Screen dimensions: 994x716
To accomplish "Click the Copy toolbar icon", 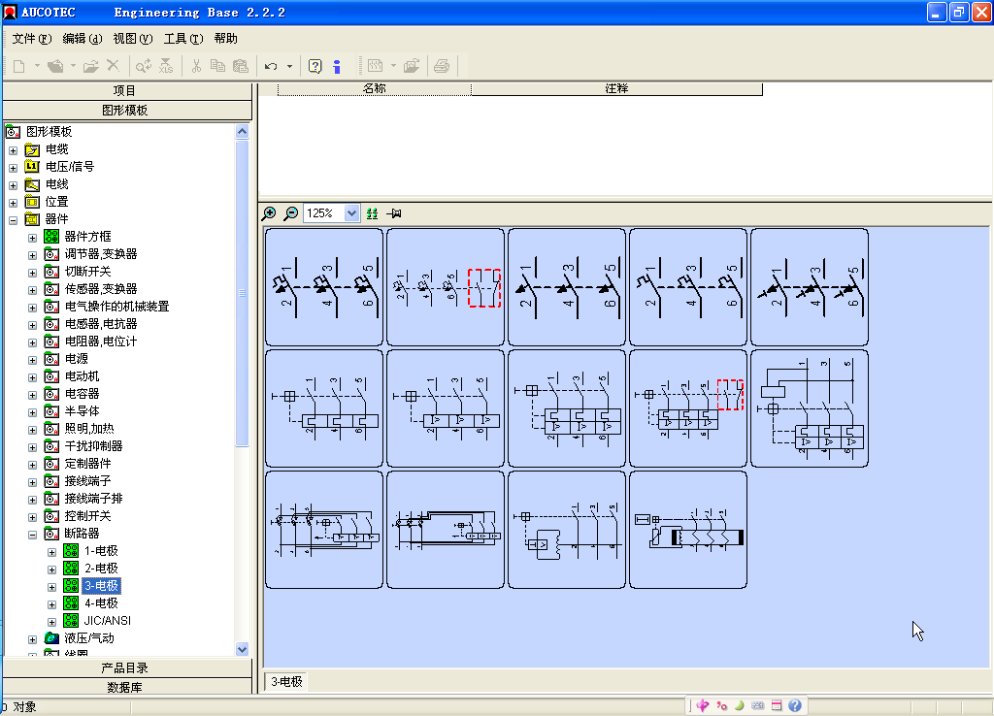I will [218, 66].
